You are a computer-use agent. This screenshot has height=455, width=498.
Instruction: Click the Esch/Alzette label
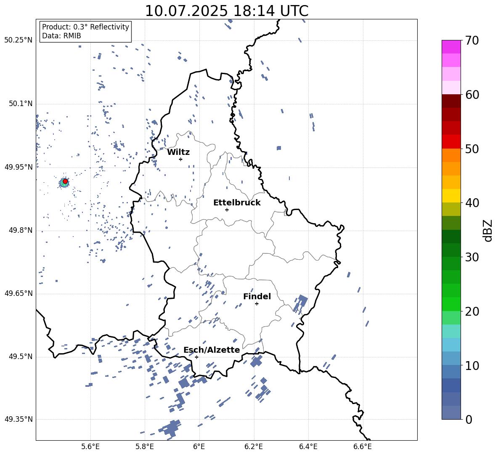tap(212, 350)
